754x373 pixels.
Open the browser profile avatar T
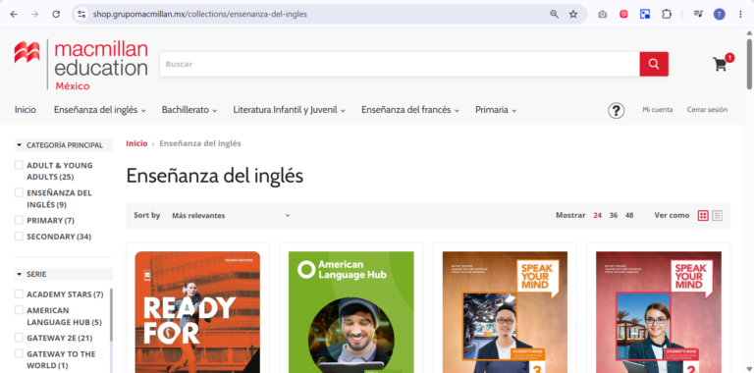[720, 14]
